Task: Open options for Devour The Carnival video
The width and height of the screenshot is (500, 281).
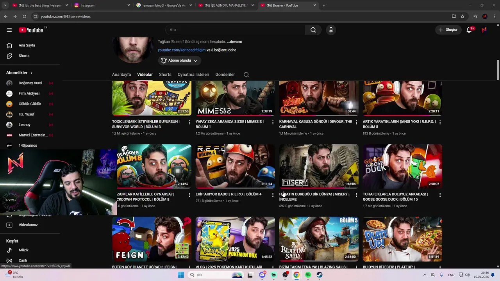Action: click(x=356, y=122)
